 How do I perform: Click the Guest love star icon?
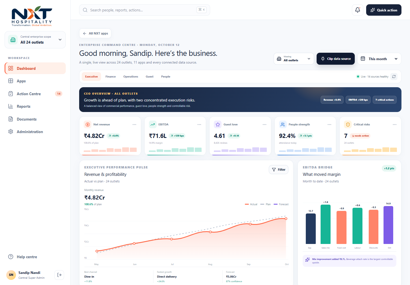(x=218, y=125)
